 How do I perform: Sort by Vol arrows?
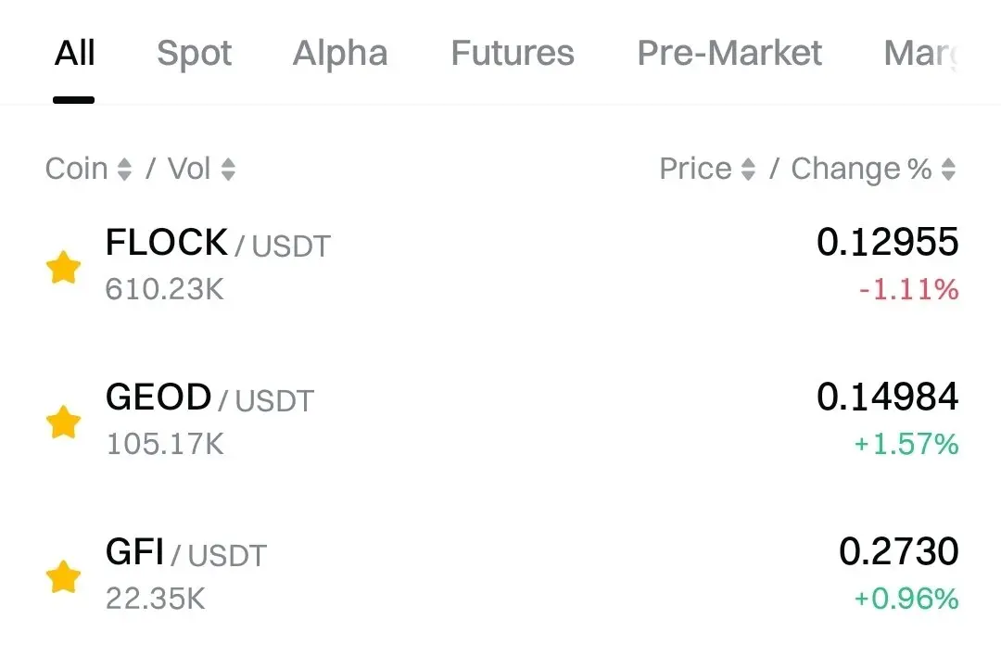(x=228, y=170)
